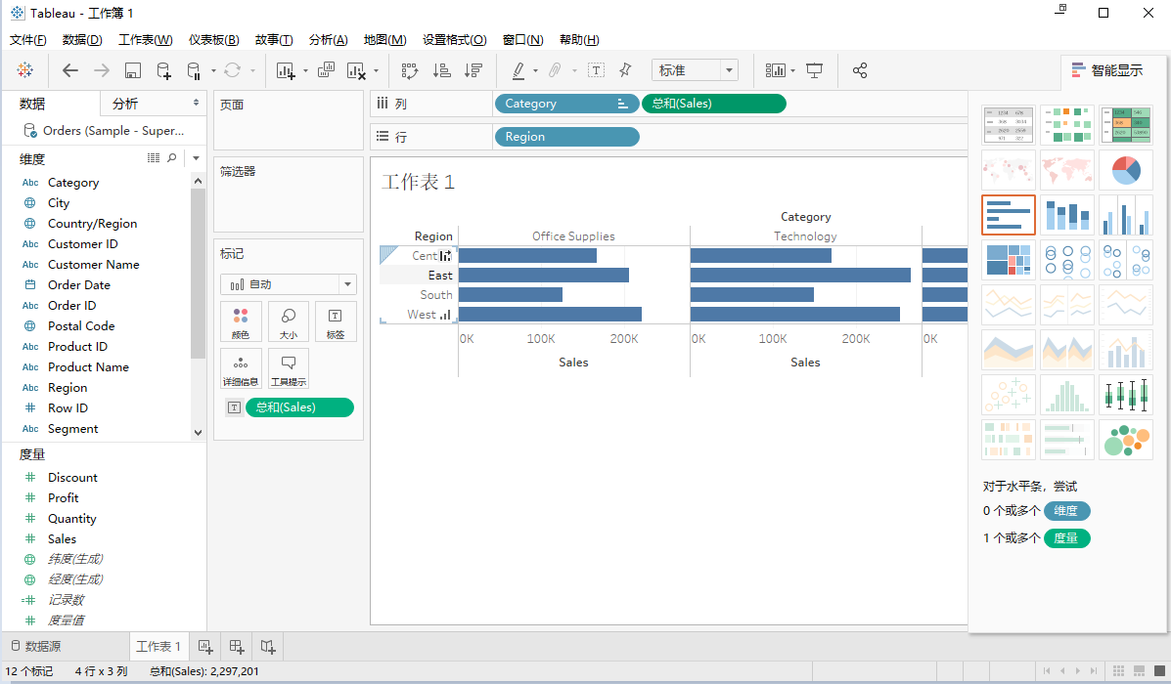The width and height of the screenshot is (1171, 684).
Task: Open the 分析(A) menu
Action: pyautogui.click(x=328, y=40)
